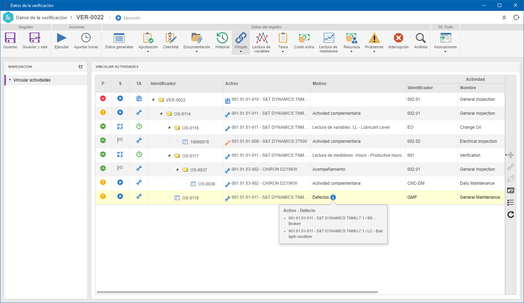Collapse the OS-0116 tree node
The image size is (524, 303).
(x=169, y=128)
